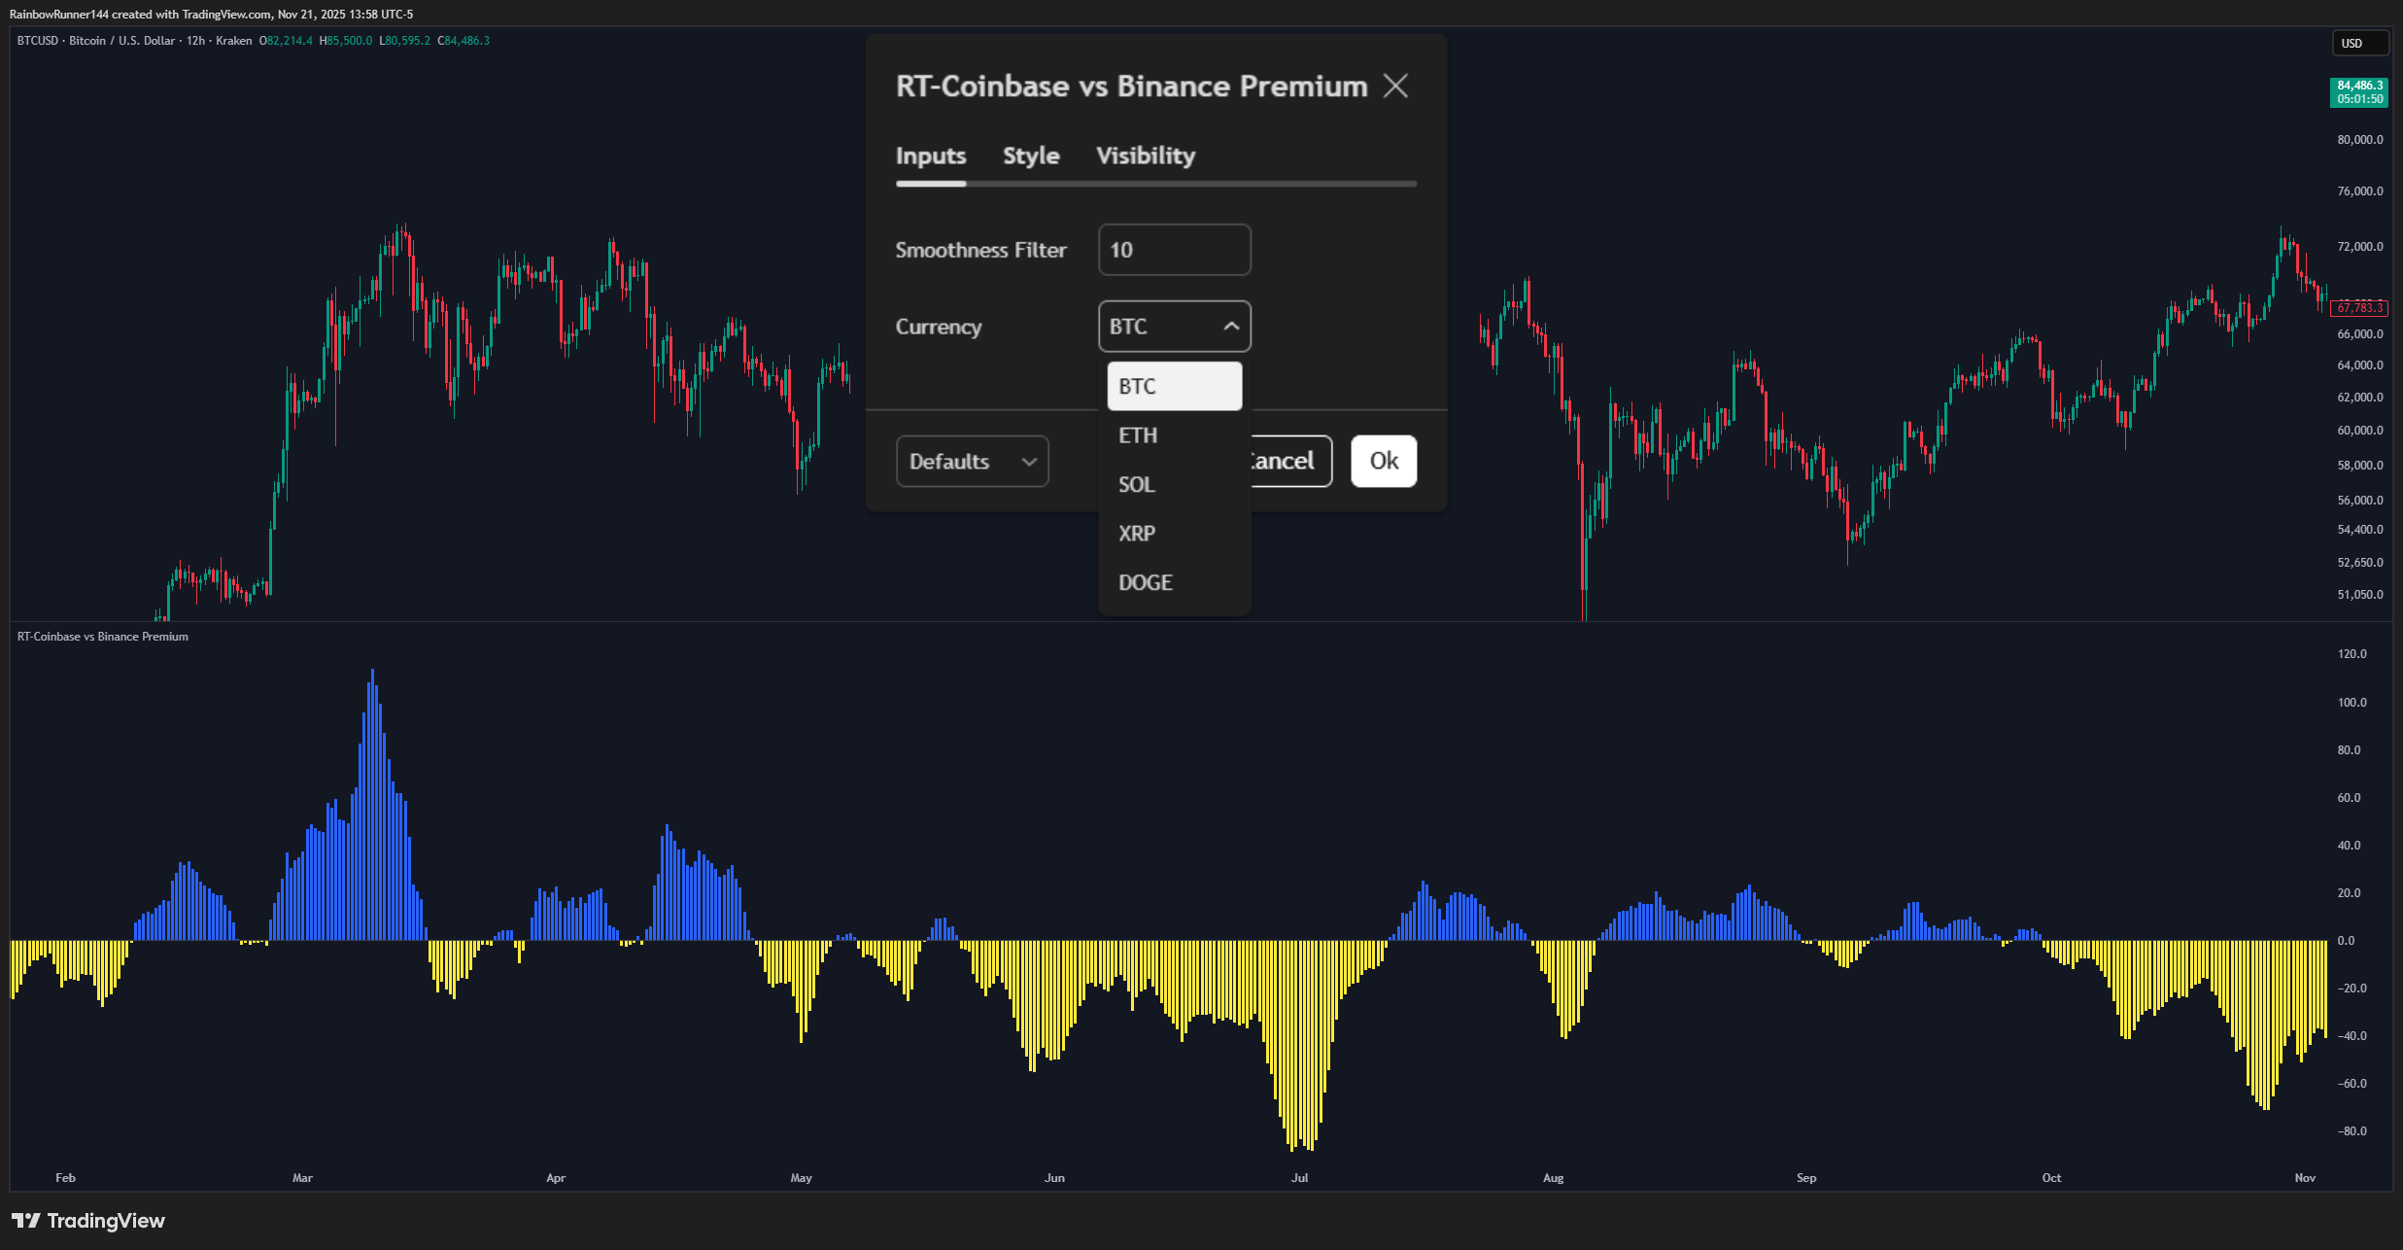
Task: Click the current price label 84,486.3
Action: (x=2359, y=92)
